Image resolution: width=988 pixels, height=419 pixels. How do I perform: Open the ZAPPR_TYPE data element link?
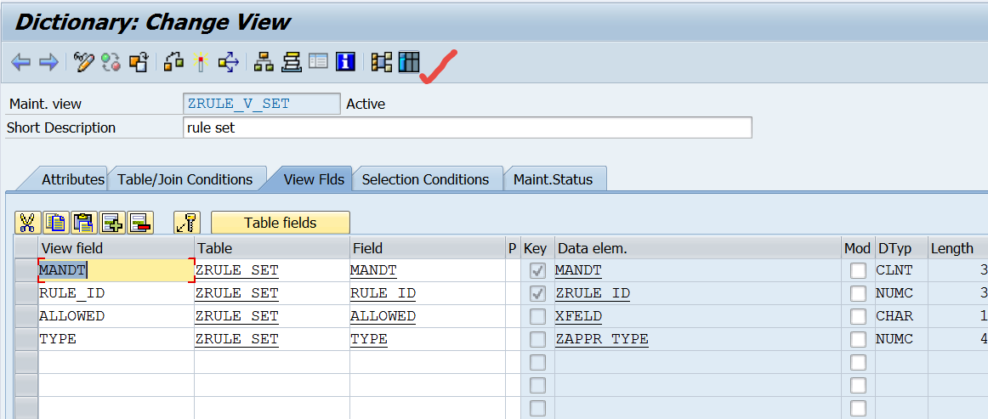tap(601, 339)
